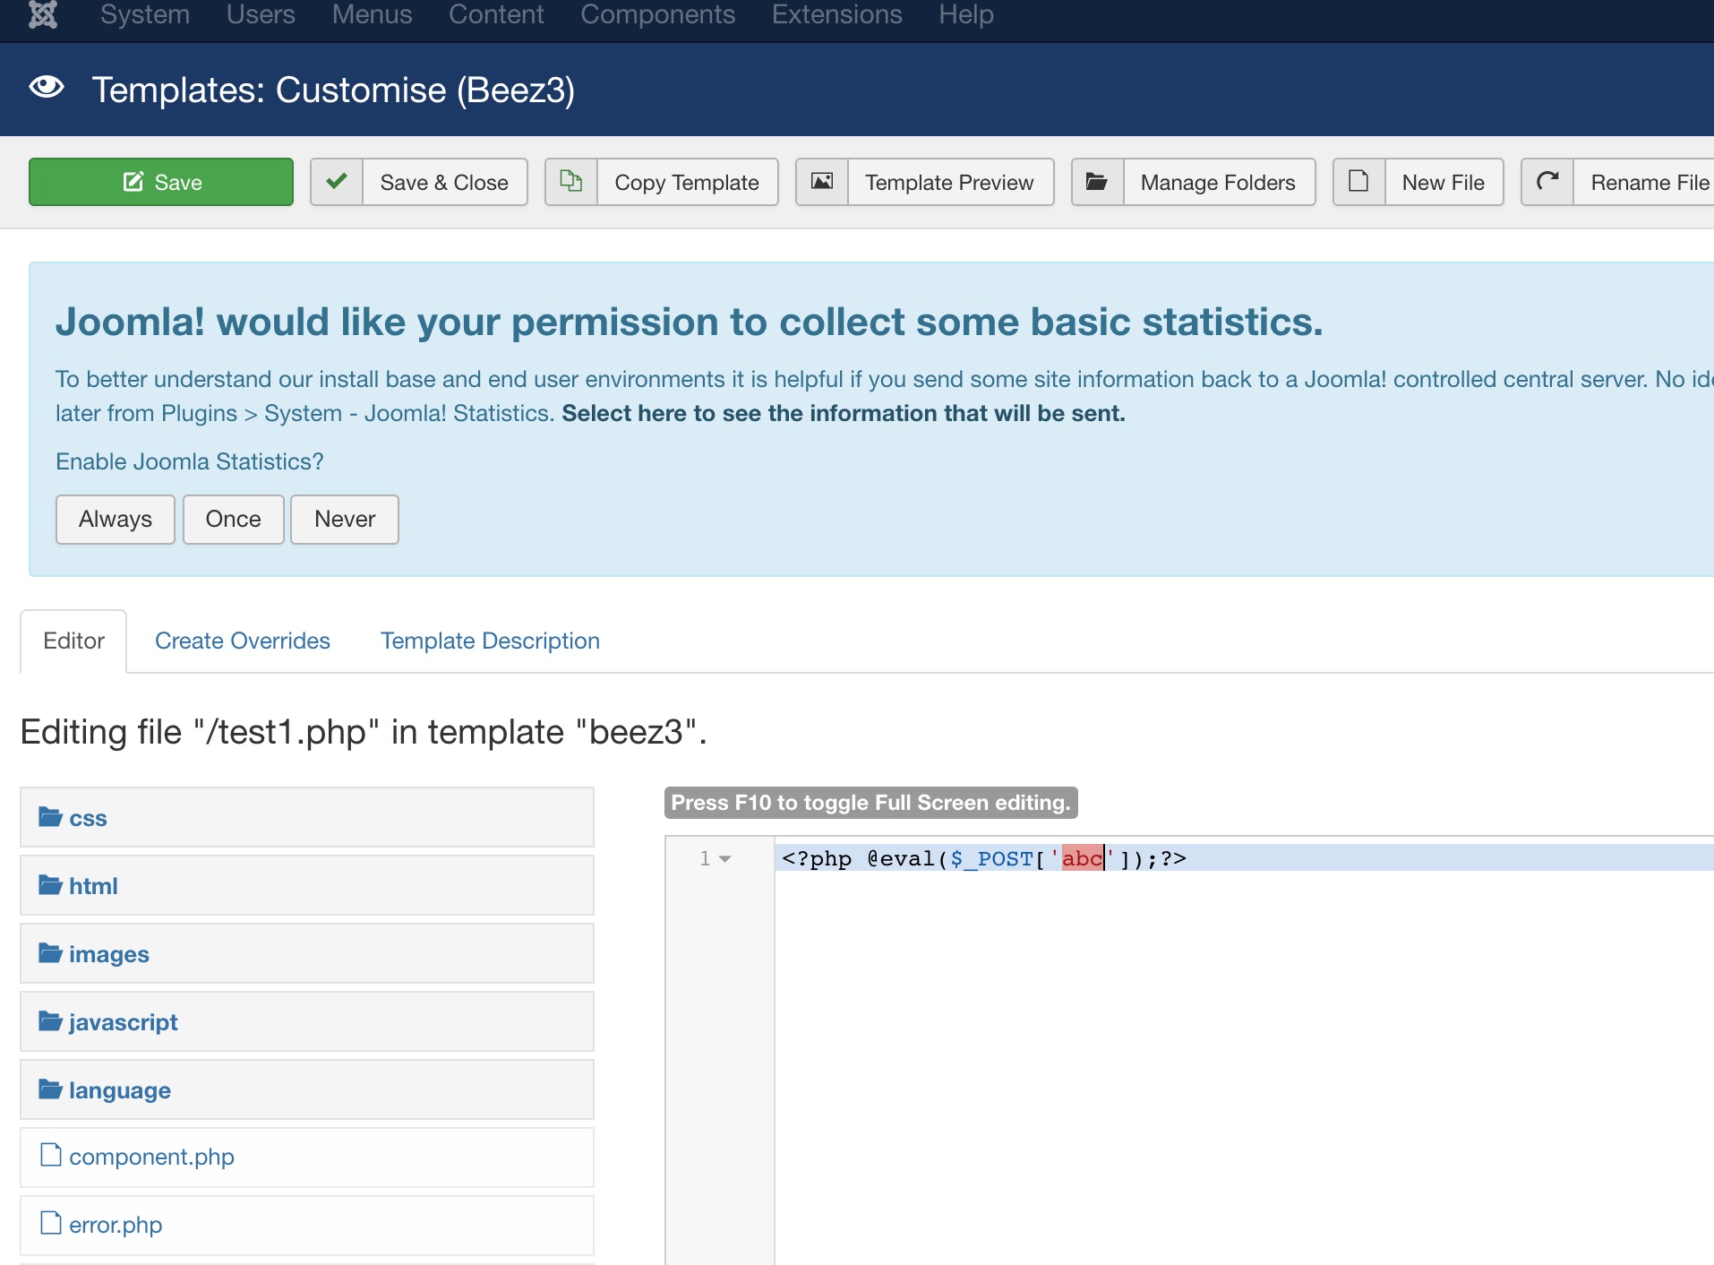
Task: Open the Help menu
Action: point(966,15)
